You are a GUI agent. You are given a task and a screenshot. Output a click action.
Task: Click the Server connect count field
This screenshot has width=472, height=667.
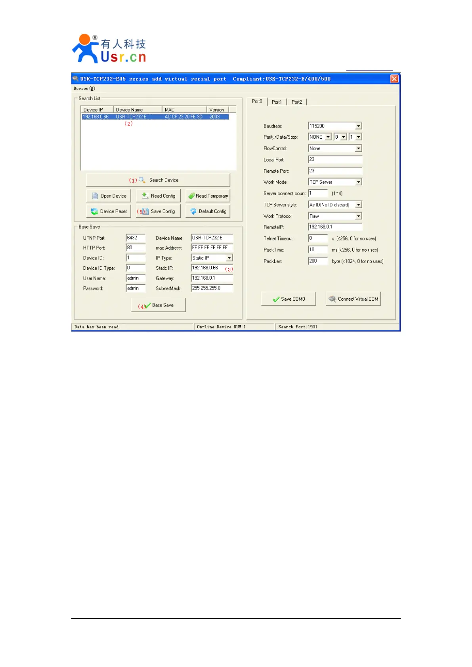pos(318,193)
